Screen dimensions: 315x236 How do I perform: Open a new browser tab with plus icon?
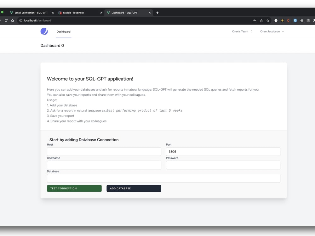click(x=157, y=13)
